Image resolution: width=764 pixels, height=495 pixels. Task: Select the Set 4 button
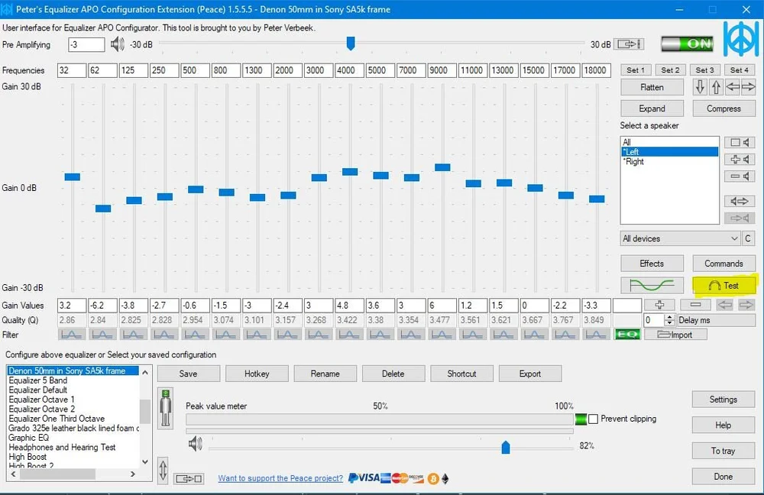[x=739, y=70]
